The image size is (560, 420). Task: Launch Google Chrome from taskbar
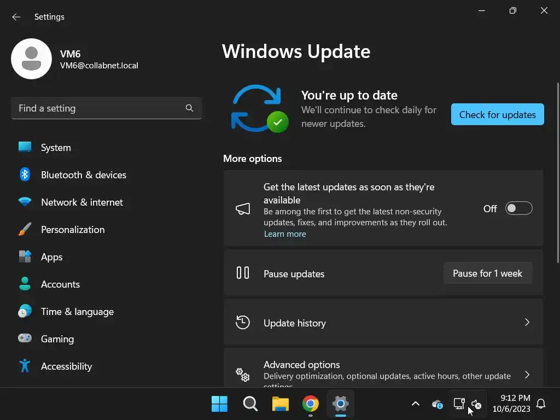pos(311,404)
